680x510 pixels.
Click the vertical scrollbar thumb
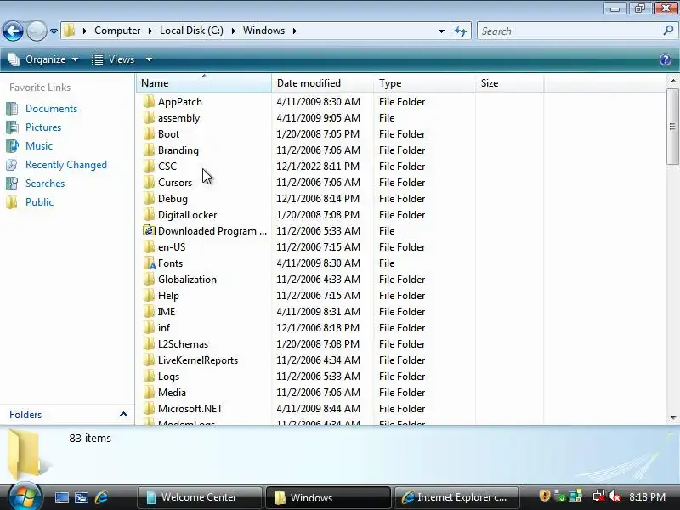pyautogui.click(x=672, y=126)
